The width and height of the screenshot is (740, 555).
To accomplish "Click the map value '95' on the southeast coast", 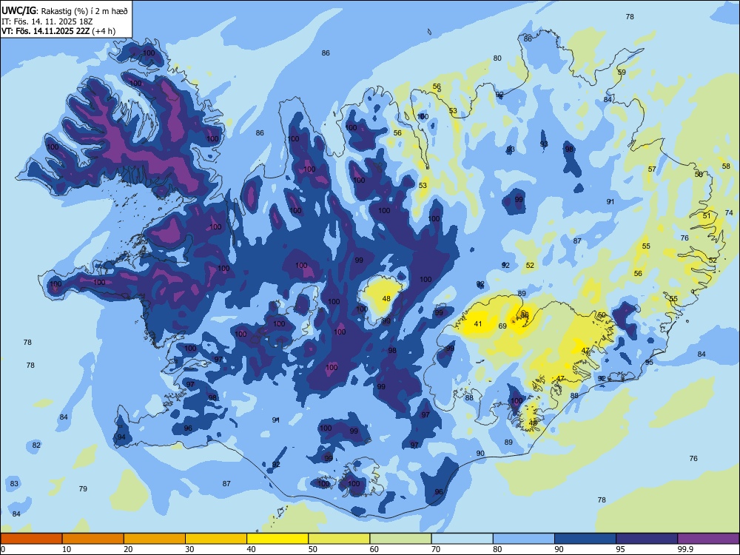I will [x=650, y=362].
